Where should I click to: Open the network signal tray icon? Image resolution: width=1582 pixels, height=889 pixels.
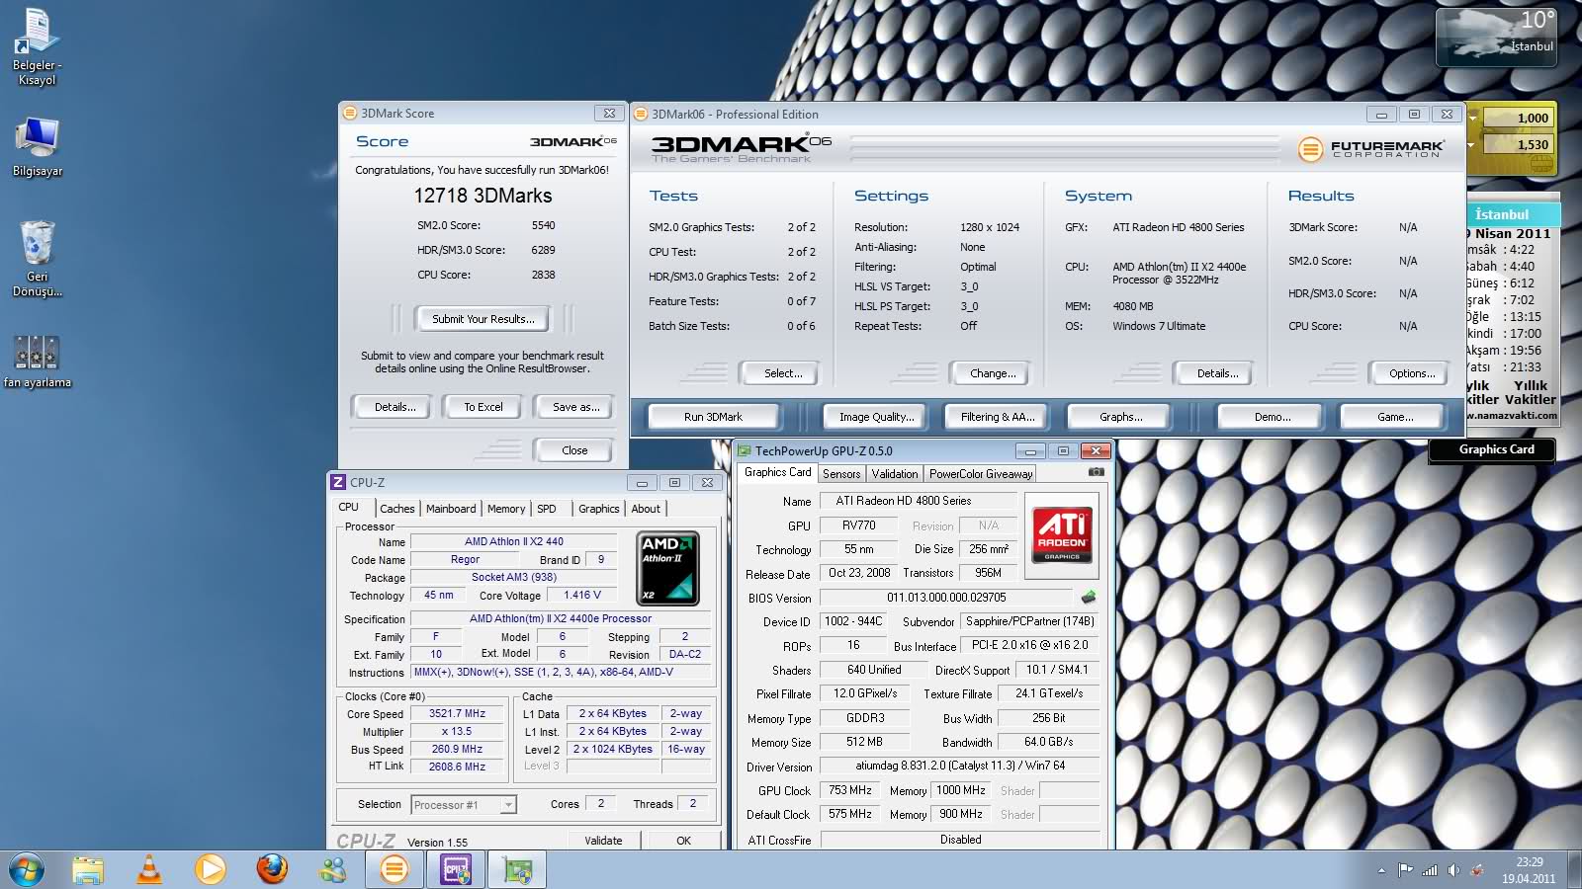pos(1430,870)
